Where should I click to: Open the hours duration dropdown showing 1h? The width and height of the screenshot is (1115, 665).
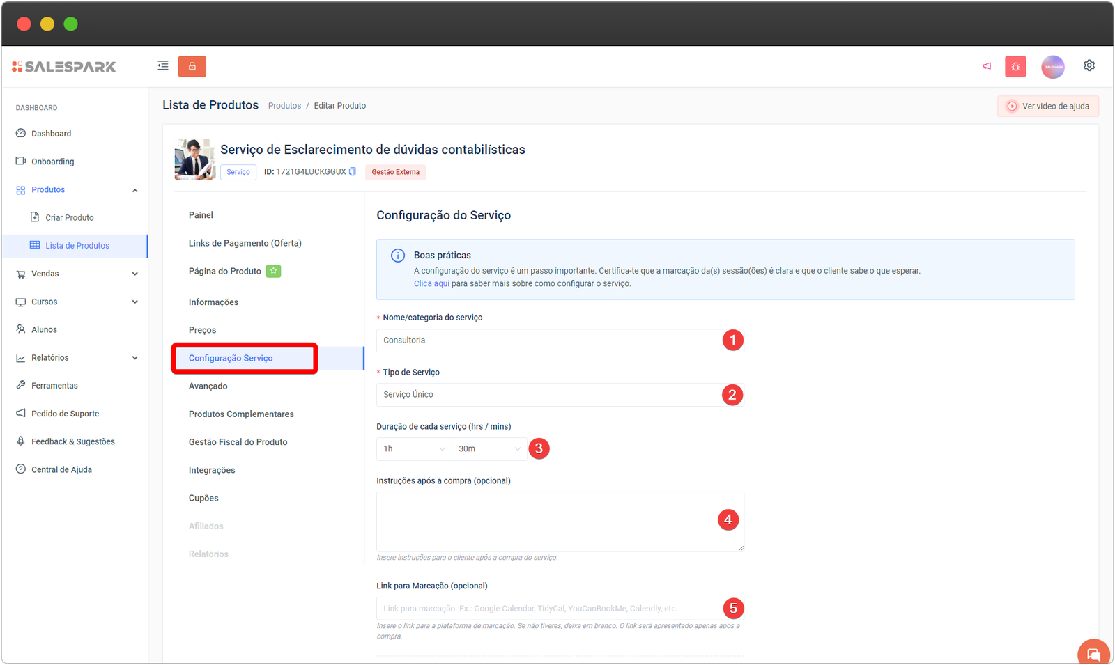[x=414, y=449]
